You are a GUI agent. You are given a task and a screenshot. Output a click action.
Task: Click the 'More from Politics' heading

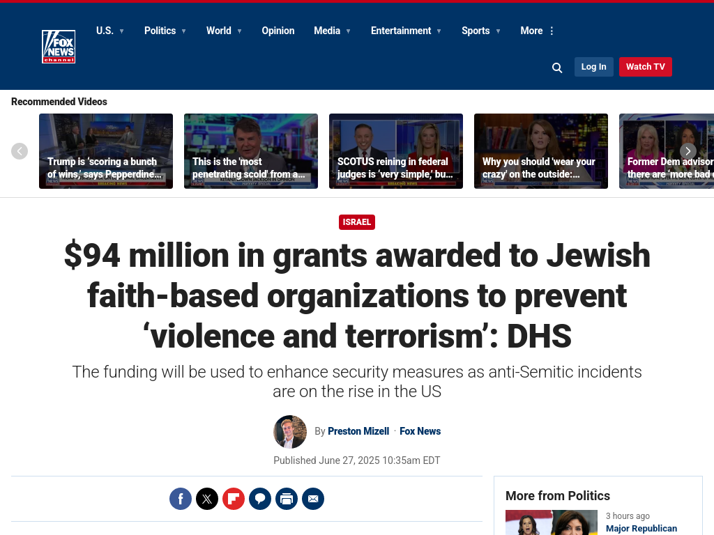coord(558,496)
